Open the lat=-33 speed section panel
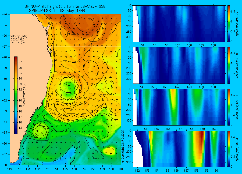The height and width of the screenshot is (174, 242). click(x=179, y=149)
